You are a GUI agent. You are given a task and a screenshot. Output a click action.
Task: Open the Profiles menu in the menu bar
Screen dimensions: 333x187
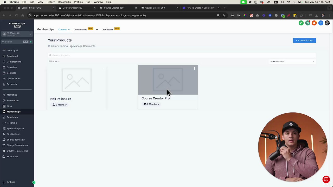point(78,2)
